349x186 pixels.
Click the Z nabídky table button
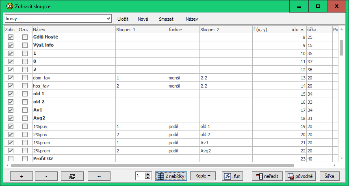click(x=171, y=176)
